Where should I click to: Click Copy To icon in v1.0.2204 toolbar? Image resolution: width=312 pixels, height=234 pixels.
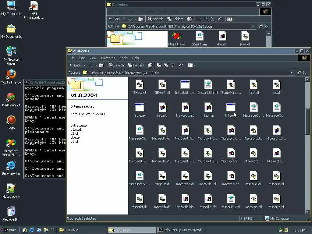[166, 65]
